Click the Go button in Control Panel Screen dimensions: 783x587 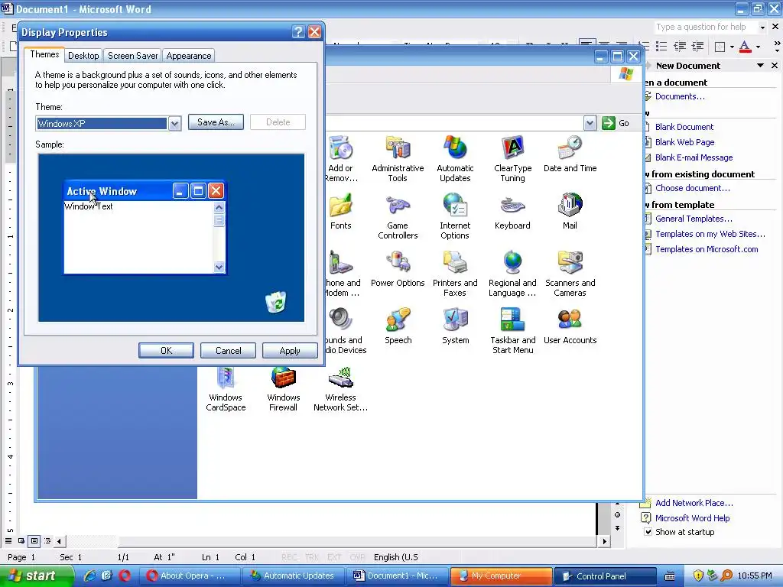[616, 123]
